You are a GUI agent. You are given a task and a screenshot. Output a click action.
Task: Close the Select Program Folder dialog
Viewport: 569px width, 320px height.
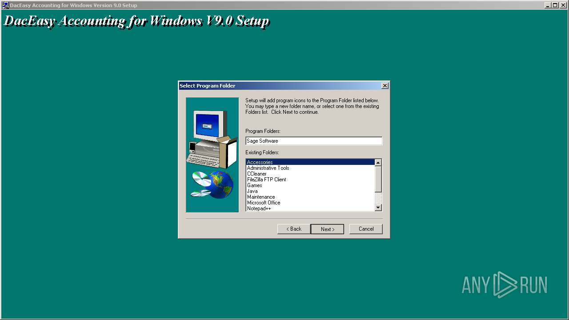pyautogui.click(x=385, y=86)
